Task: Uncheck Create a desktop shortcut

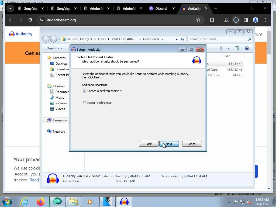Action: coord(84,91)
